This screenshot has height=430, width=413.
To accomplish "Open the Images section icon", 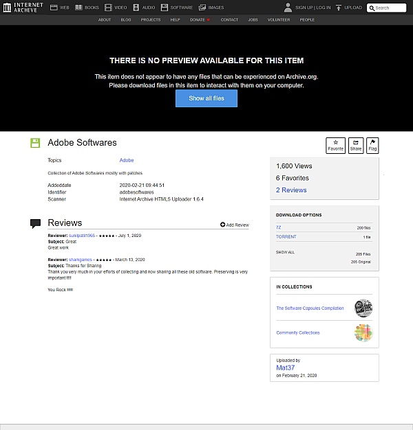I will click(x=202, y=8).
